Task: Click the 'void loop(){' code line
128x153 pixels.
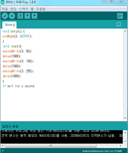Action: (x=12, y=46)
